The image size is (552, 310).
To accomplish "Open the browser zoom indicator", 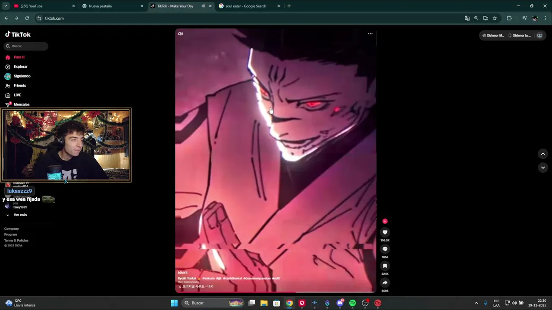I will coord(476,18).
